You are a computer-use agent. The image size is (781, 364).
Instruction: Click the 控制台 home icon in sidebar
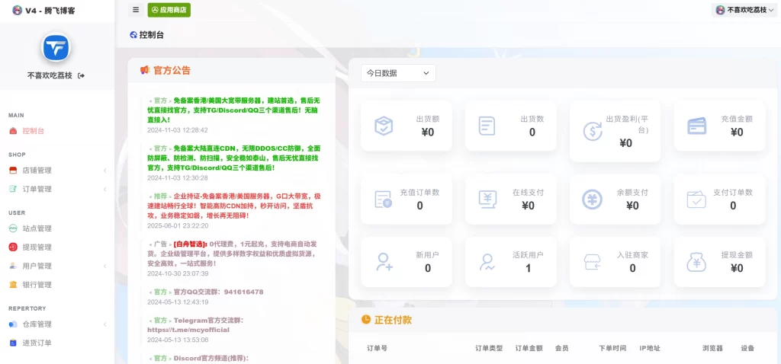[13, 131]
